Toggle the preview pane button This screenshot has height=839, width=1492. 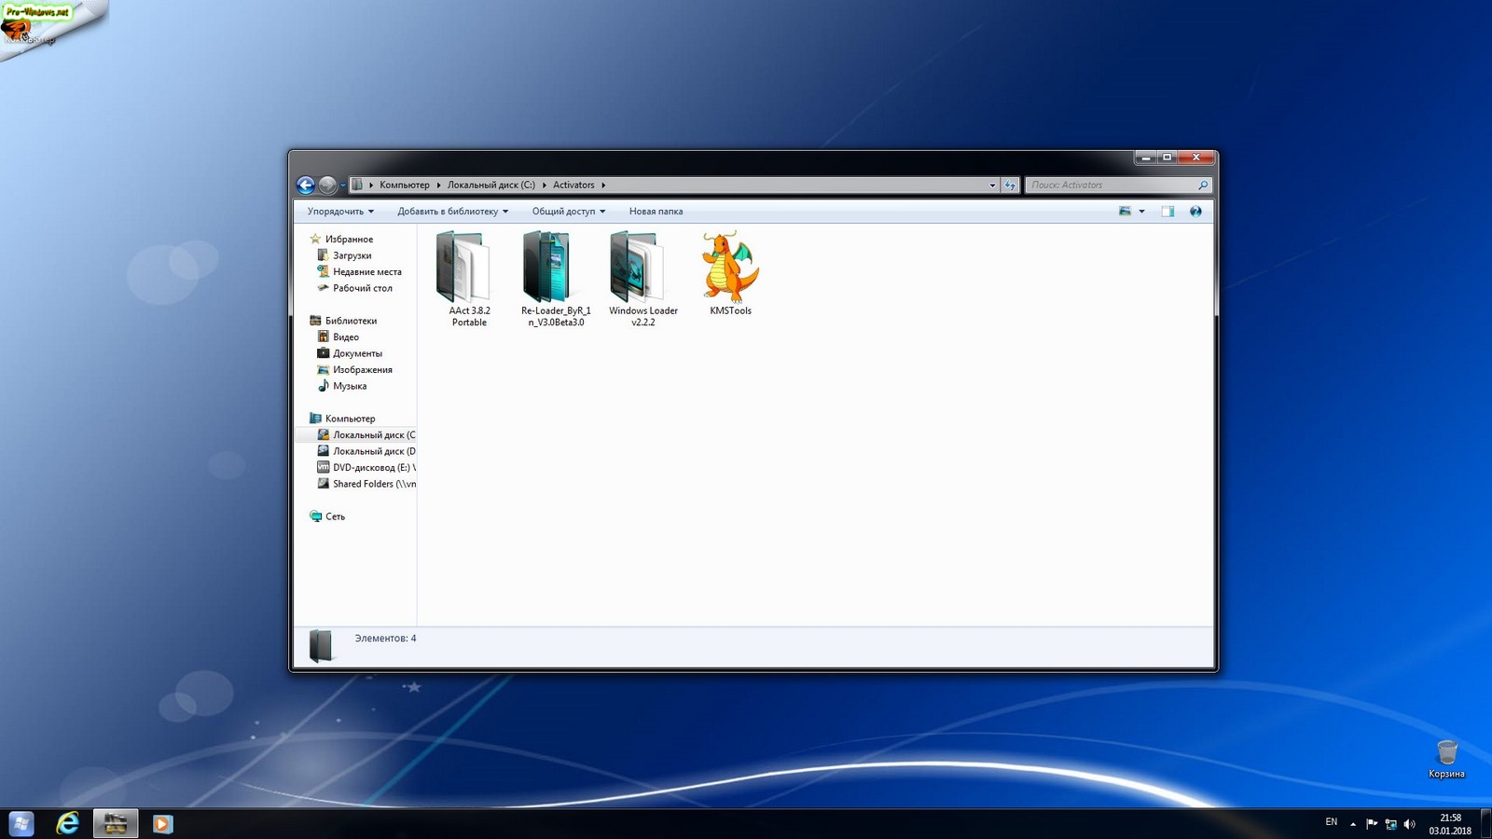(x=1167, y=212)
